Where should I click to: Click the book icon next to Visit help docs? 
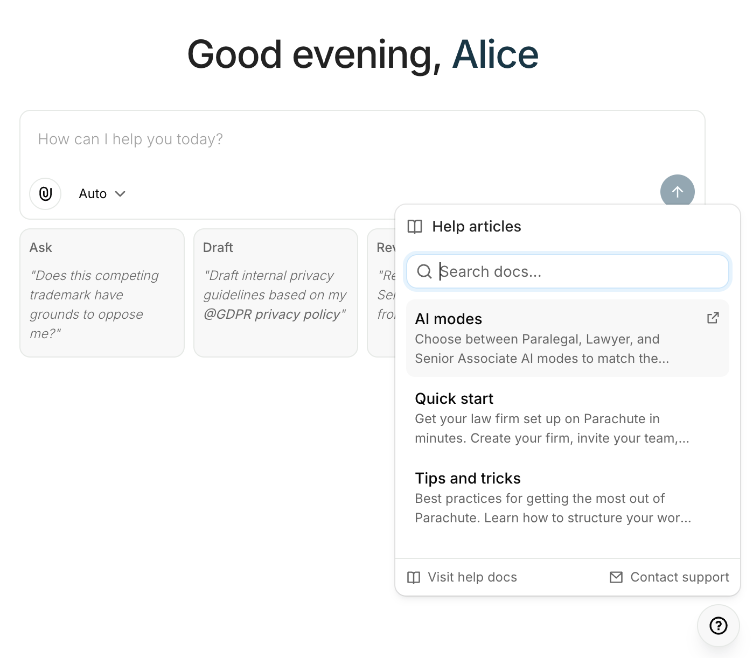coord(414,577)
